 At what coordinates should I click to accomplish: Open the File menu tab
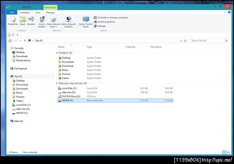pos(12,12)
